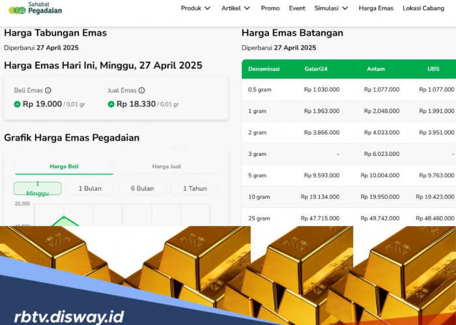Click info icon next to Jual Emas
456x325 pixels.
point(141,91)
